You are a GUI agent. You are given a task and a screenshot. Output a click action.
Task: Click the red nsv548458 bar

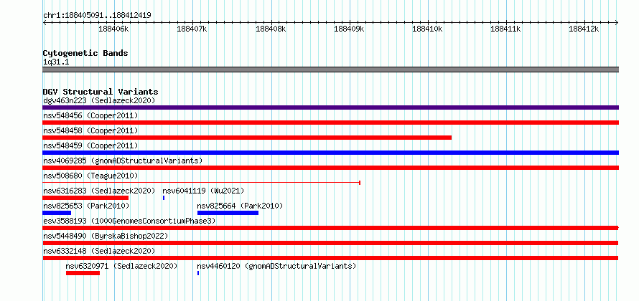[247, 138]
